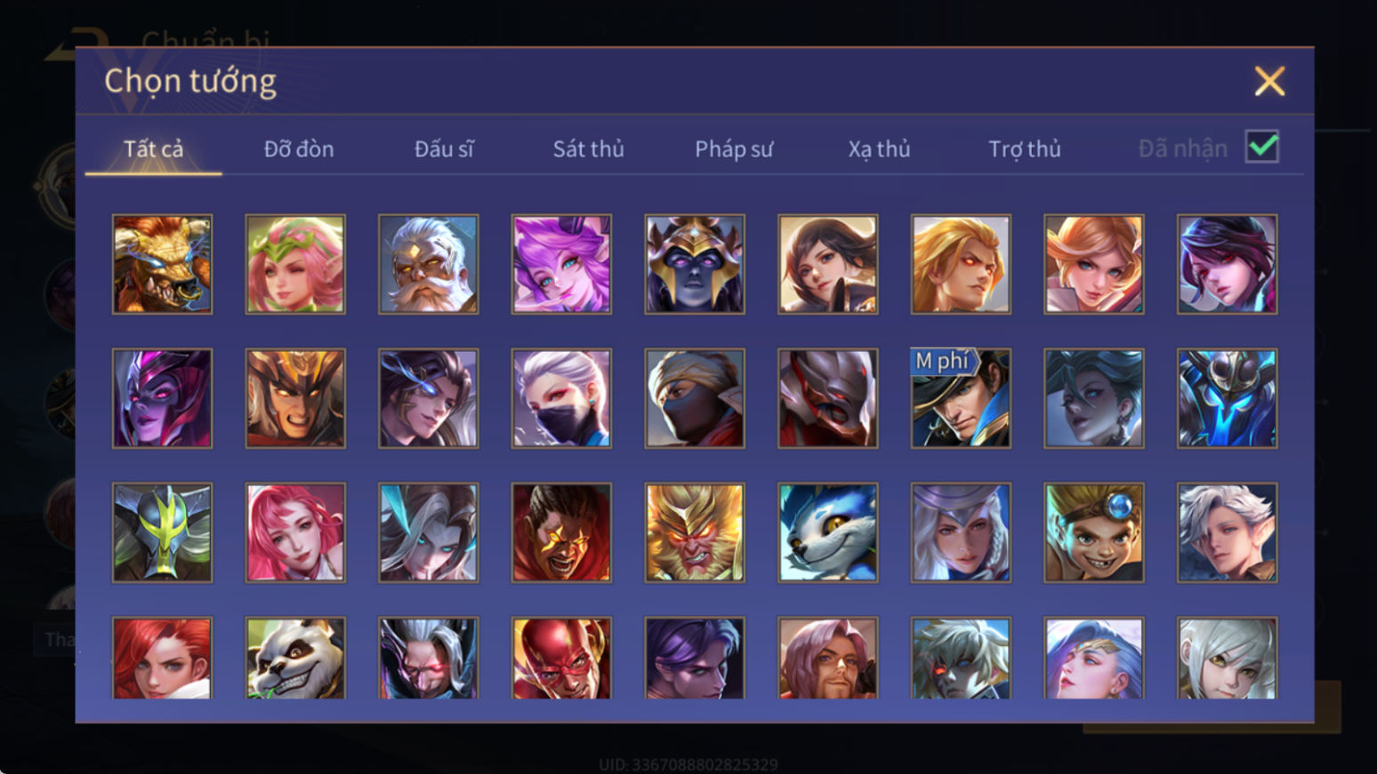Select the blue wolf hero portrait
The height and width of the screenshot is (774, 1377).
(827, 532)
